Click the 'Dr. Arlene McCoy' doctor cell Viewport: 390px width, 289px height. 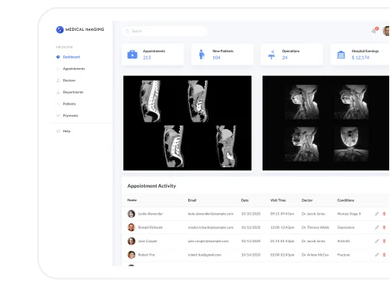pyautogui.click(x=315, y=255)
